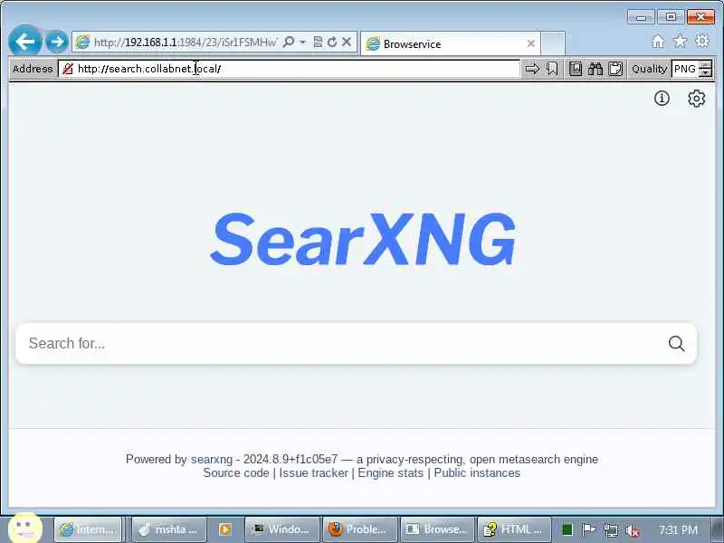Click the Browservice Go arrow button
Viewport: 724px width, 543px height.
click(x=532, y=69)
